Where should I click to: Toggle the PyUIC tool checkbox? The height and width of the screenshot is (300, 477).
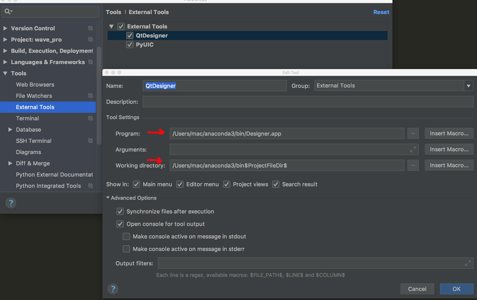point(130,45)
